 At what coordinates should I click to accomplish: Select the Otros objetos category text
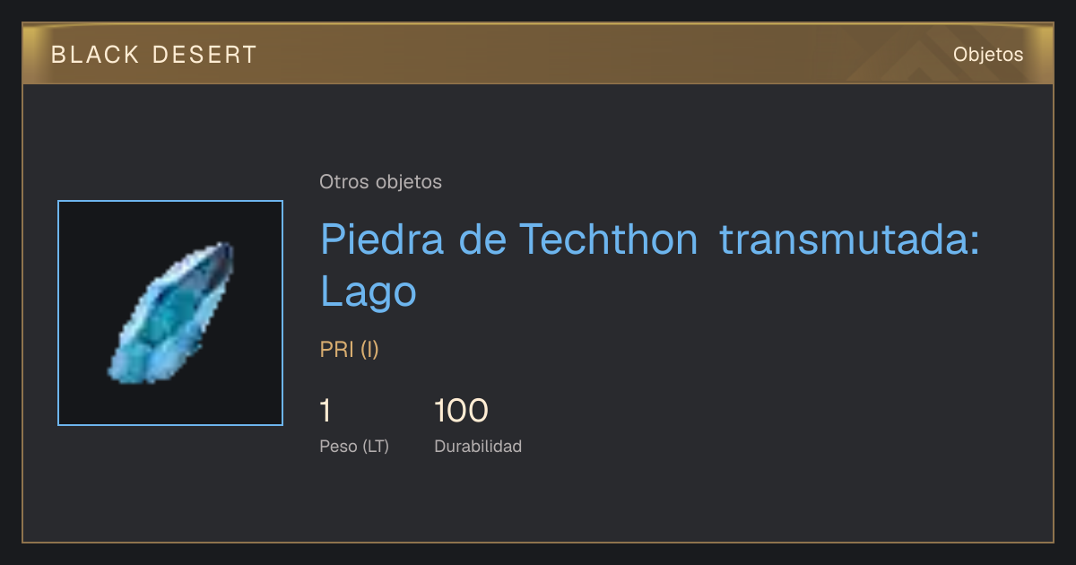point(380,182)
